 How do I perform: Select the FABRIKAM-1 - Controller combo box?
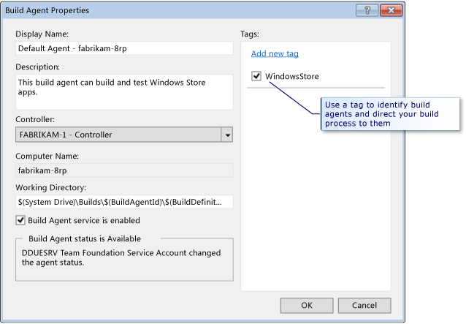[117, 135]
